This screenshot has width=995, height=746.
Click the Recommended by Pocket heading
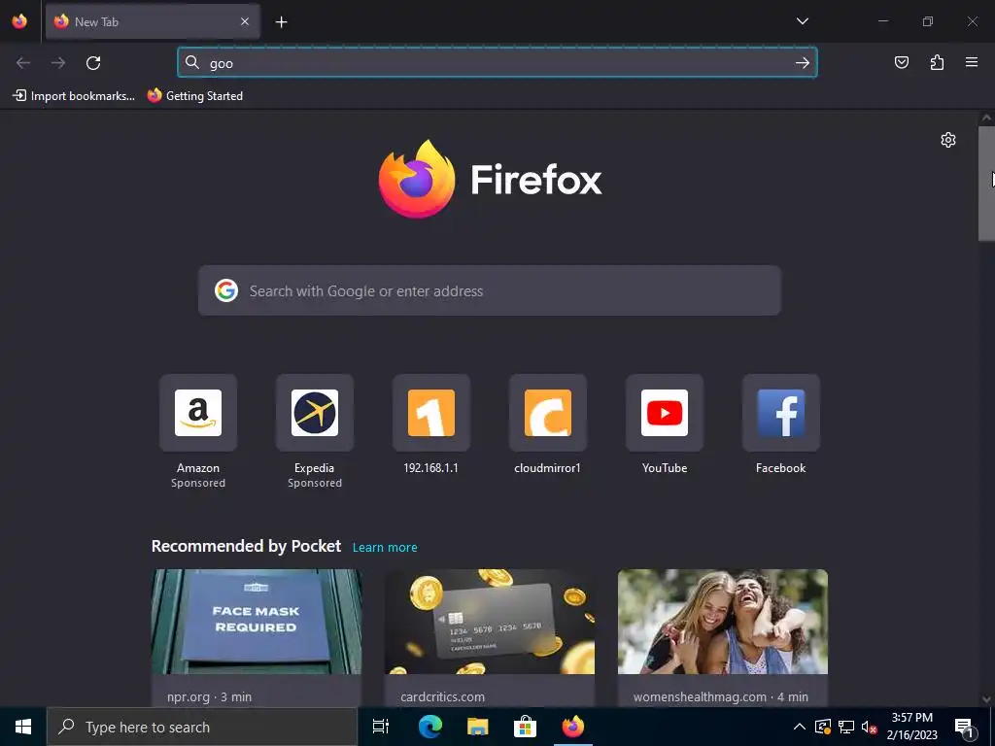[246, 546]
